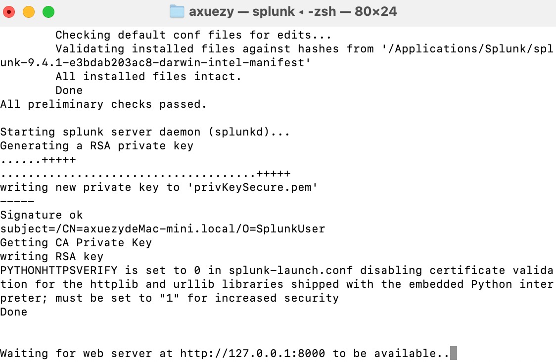
Task: Click the folder proxy icon in title bar
Action: 177,11
